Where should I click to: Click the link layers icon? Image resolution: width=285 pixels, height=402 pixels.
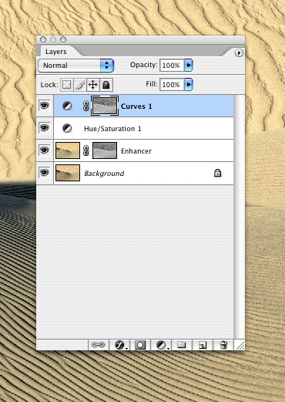[98, 345]
